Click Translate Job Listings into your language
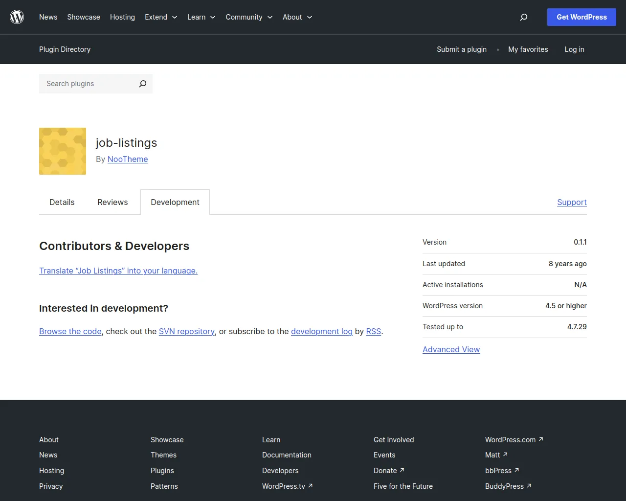 tap(118, 271)
